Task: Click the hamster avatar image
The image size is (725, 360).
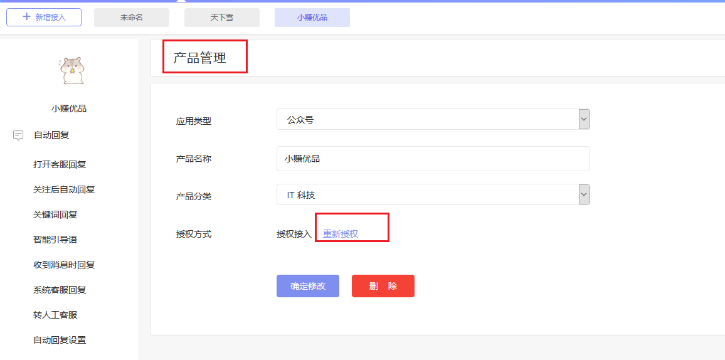Action: click(x=71, y=71)
